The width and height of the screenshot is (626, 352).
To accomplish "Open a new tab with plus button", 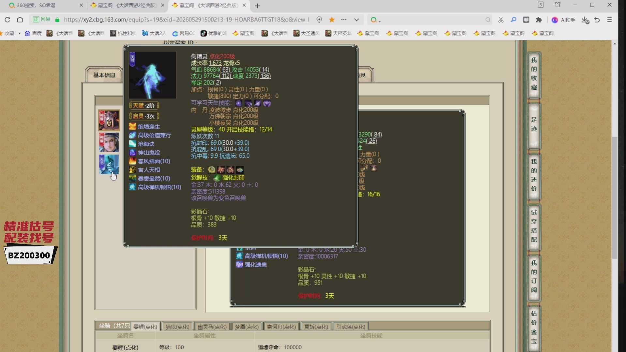I will point(258,6).
